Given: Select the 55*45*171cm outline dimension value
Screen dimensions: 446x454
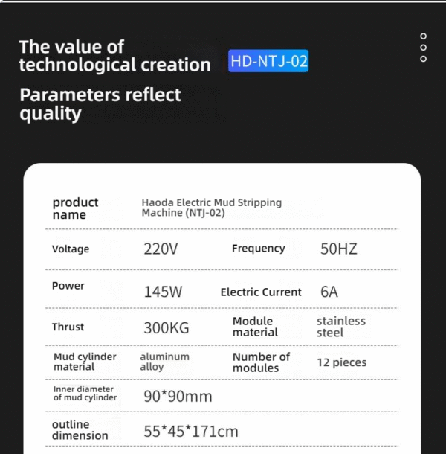Looking at the screenshot, I should click(191, 432).
